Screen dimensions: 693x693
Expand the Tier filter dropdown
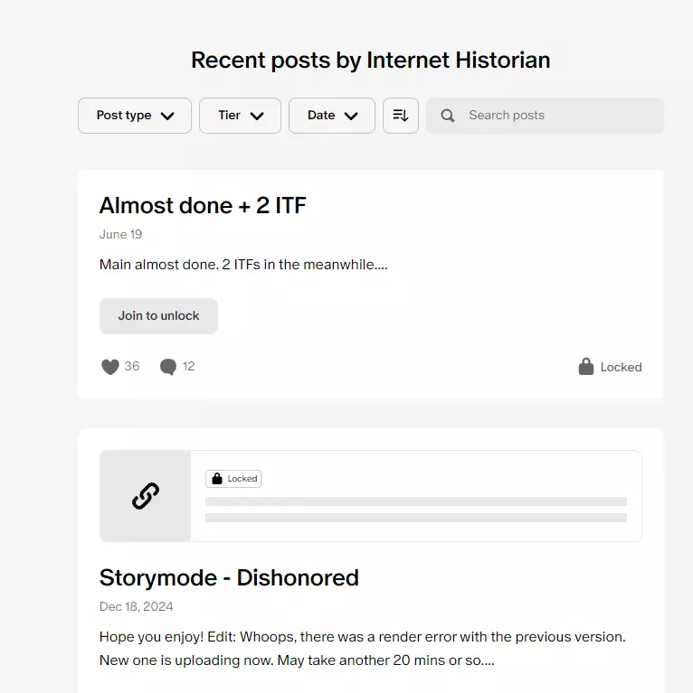coord(240,116)
